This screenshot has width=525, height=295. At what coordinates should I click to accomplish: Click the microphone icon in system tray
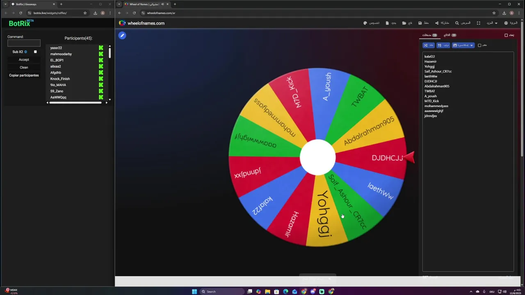[484, 292]
